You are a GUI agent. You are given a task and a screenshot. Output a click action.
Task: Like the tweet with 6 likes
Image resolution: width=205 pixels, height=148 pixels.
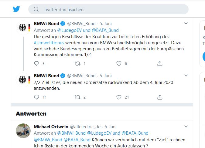[119, 64]
